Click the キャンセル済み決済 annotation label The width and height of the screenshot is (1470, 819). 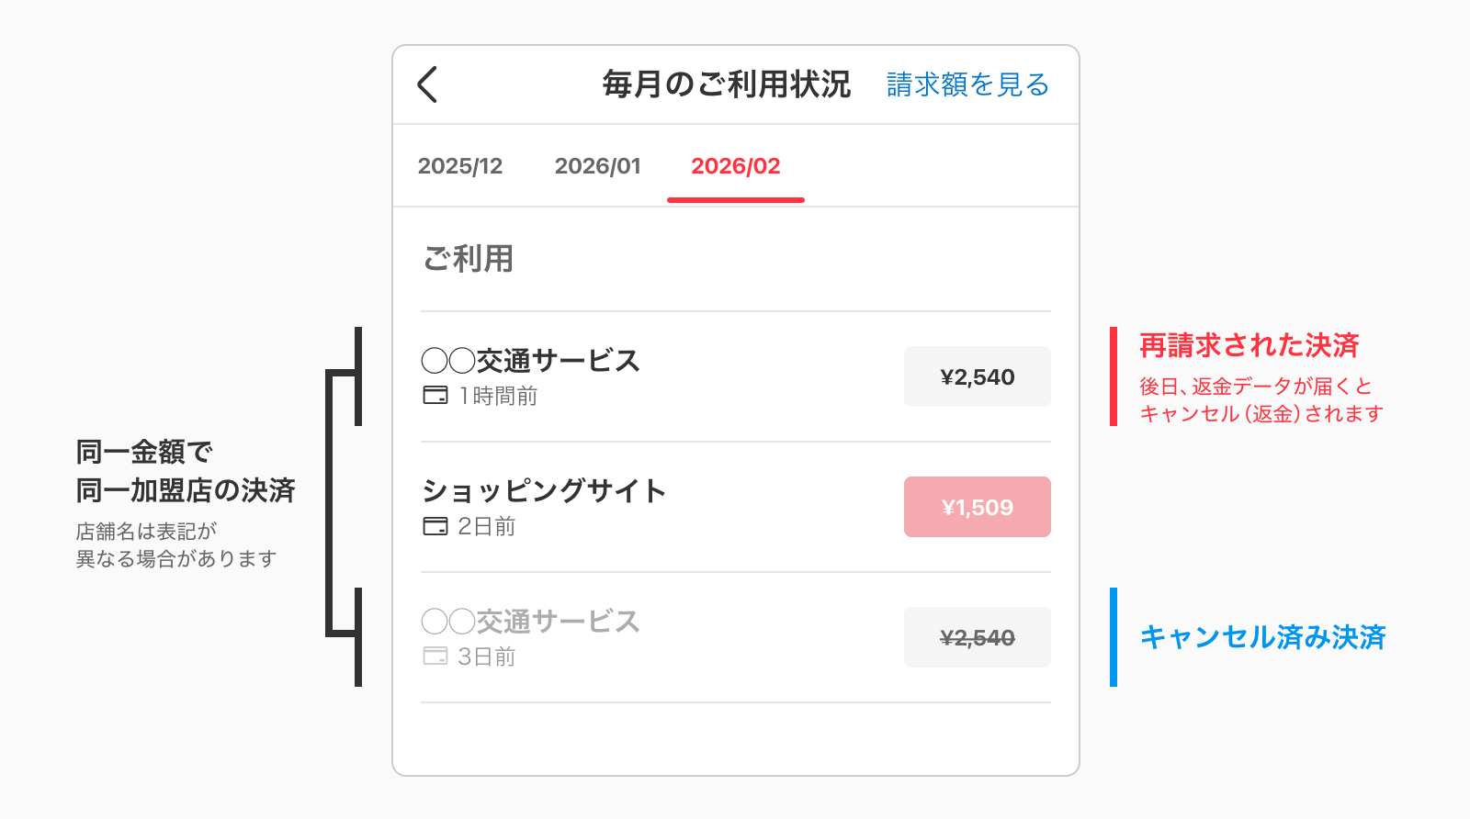(x=1262, y=637)
